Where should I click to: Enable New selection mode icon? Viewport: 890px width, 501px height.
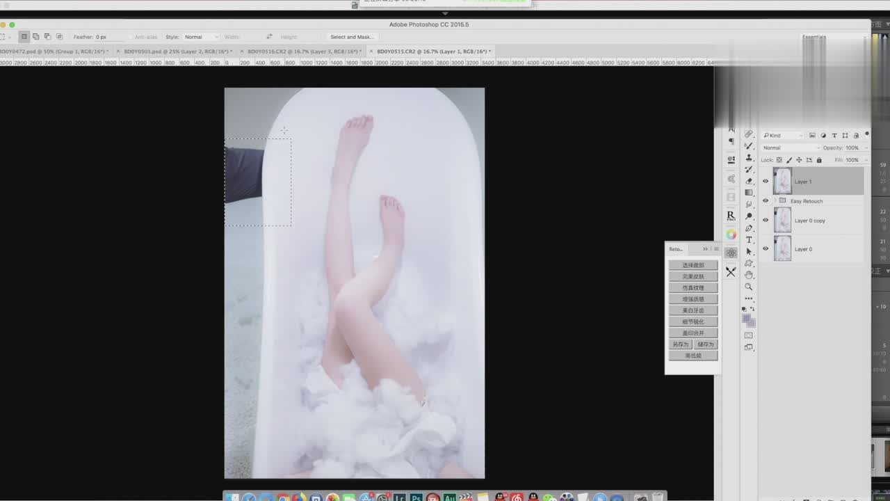point(24,37)
